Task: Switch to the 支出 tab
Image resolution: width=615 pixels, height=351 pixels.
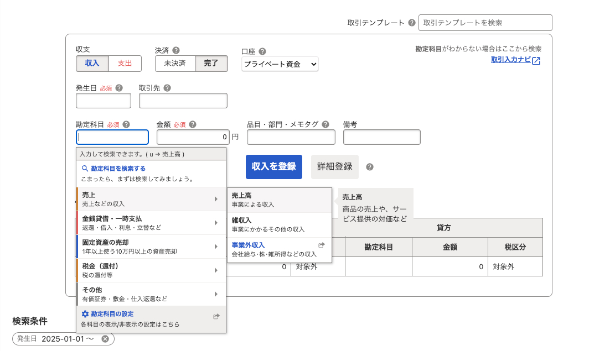Action: tap(125, 64)
